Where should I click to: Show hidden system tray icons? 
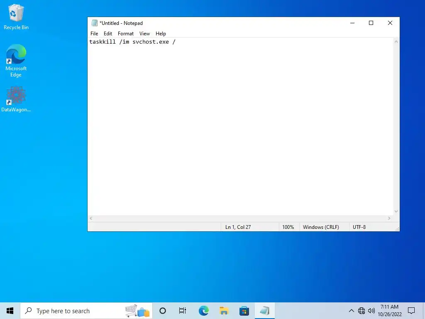tap(351, 311)
